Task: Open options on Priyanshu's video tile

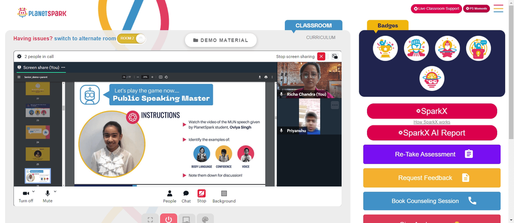Action: click(x=335, y=105)
